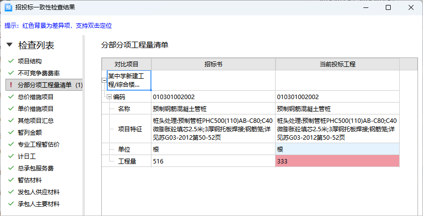
Task: Collapse the 编码 row expander
Action: [109, 97]
